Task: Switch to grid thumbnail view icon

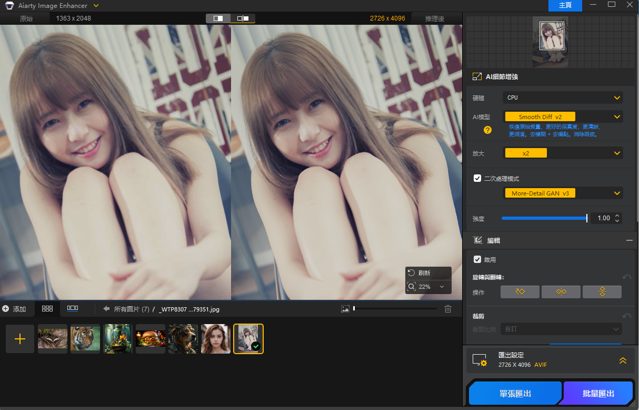Action: point(47,309)
